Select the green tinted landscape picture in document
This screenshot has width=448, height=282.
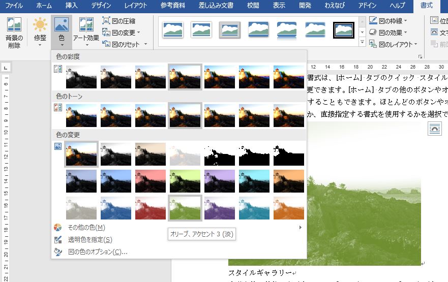tap(364, 194)
